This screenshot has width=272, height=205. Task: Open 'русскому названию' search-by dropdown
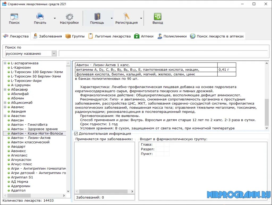pyautogui.click(x=31, y=53)
